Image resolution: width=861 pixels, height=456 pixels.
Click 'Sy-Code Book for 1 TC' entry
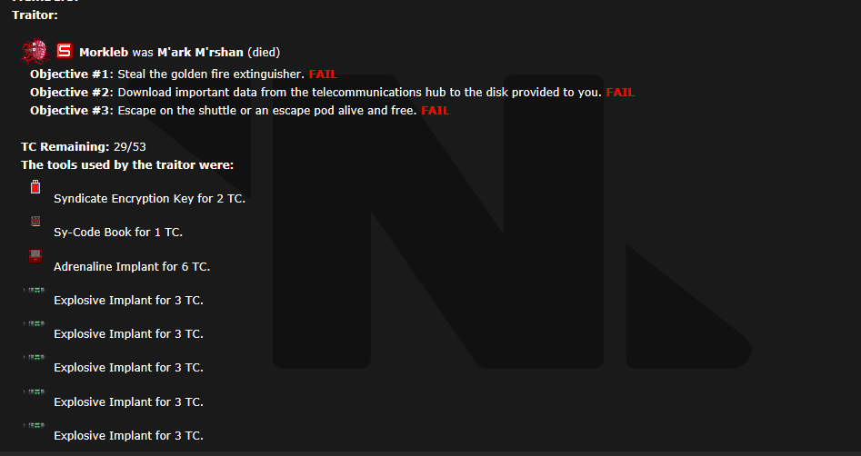coord(118,233)
